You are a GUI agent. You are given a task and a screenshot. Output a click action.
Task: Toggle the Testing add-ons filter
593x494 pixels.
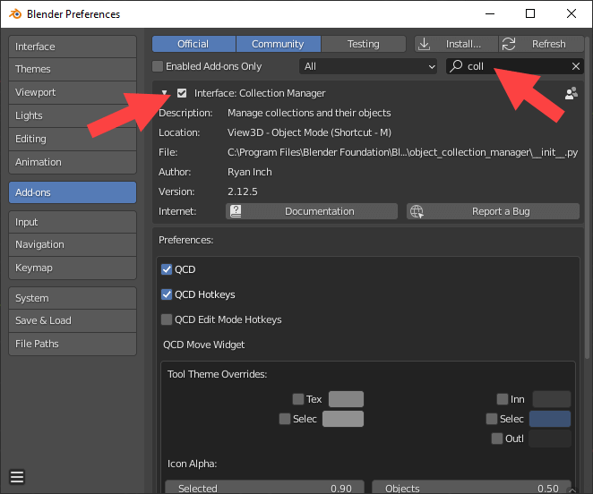[x=364, y=44]
